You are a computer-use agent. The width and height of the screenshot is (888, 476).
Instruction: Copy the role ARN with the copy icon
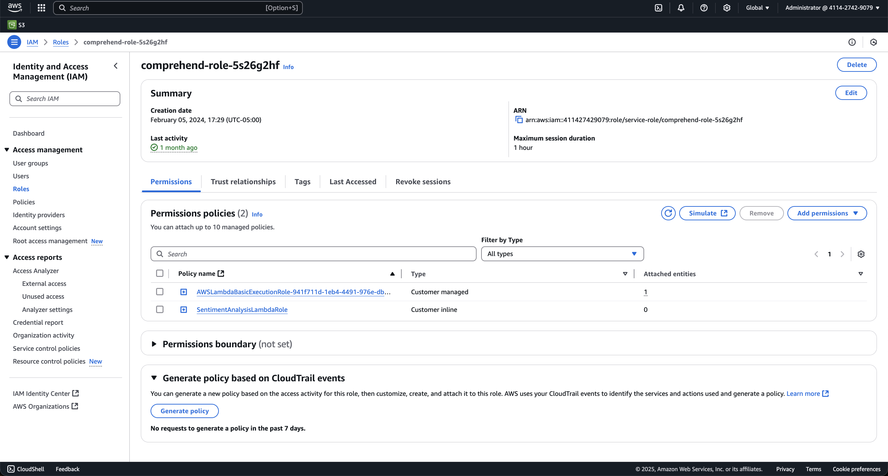[x=519, y=120]
